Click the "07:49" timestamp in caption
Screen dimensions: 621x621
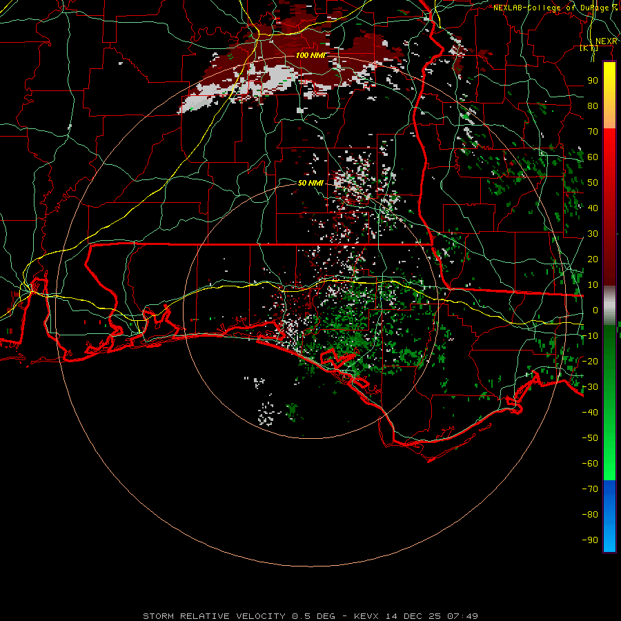click(462, 616)
